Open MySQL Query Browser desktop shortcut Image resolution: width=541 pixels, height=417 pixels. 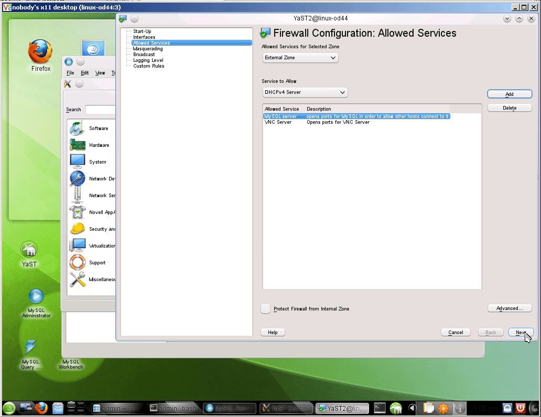point(30,354)
